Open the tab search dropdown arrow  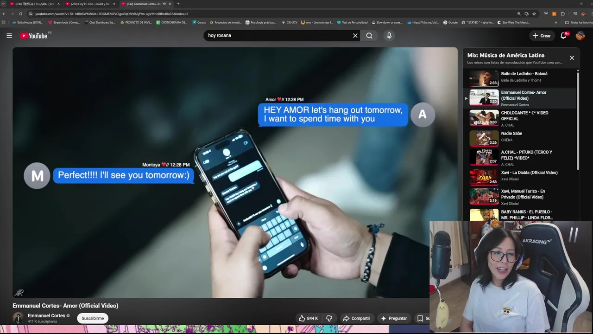[4, 4]
